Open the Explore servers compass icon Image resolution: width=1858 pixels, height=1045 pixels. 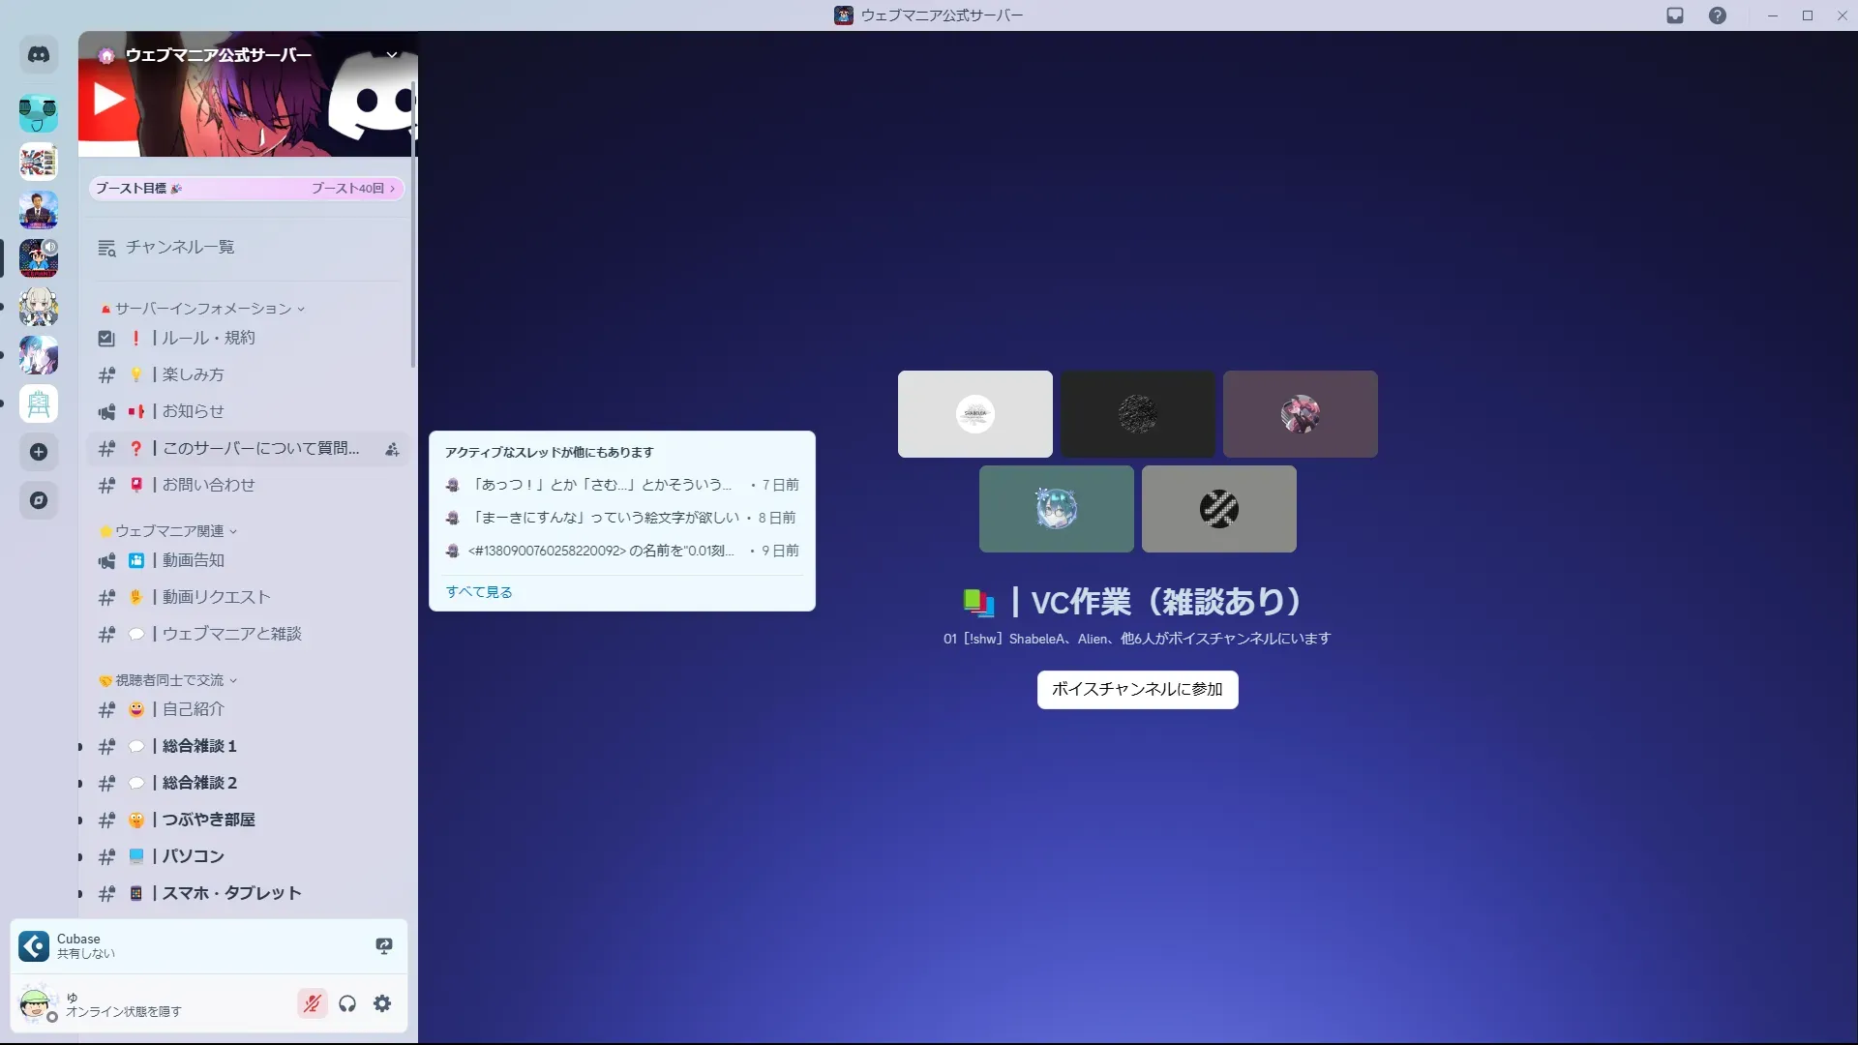click(39, 500)
